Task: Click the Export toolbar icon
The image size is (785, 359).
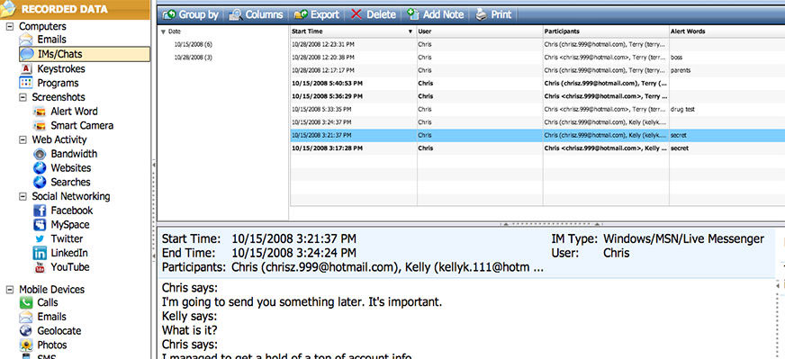Action: (301, 15)
